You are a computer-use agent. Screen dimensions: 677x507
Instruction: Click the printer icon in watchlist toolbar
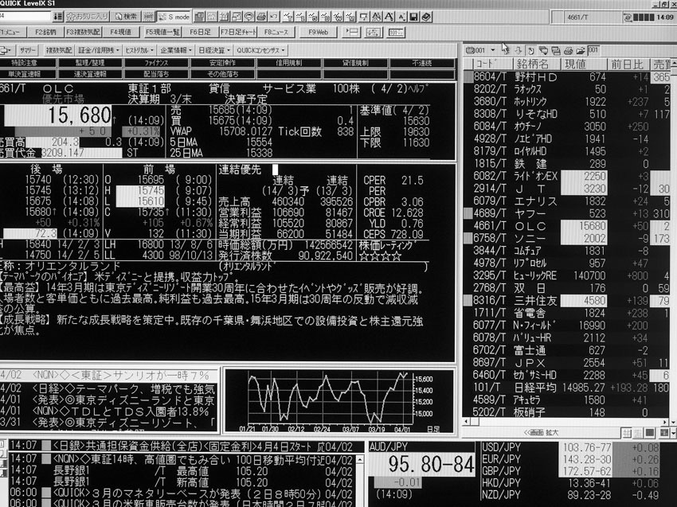click(569, 50)
